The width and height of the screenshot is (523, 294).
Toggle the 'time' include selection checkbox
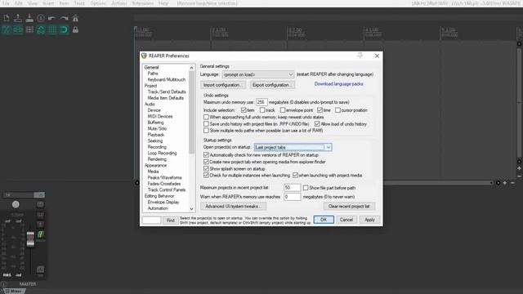[x=320, y=110]
